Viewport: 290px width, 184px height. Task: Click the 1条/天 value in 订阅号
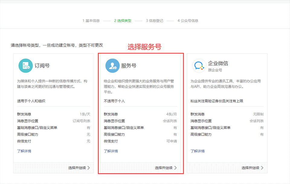point(85,114)
